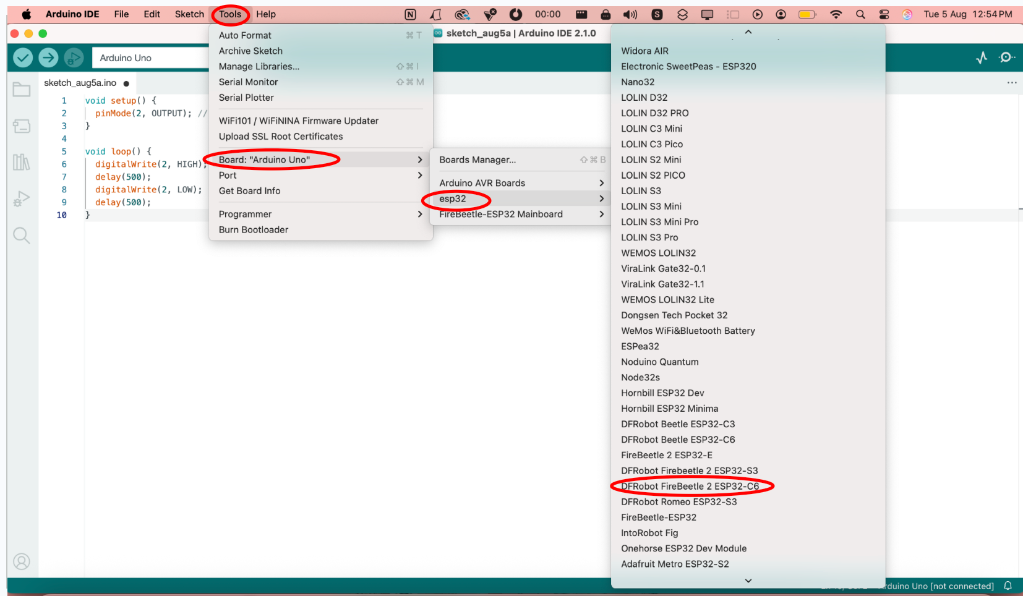The width and height of the screenshot is (1023, 596).
Task: Open Serial Plotter from Tools menu
Action: [321, 98]
